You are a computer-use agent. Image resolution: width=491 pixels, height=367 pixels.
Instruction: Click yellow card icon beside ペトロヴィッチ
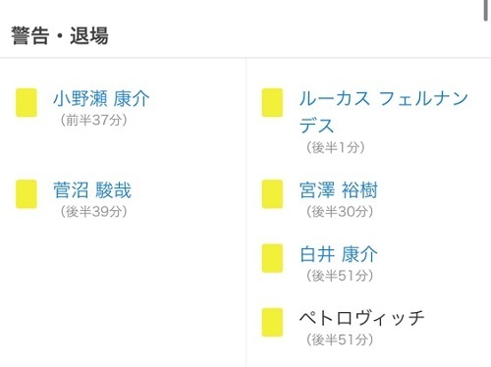click(272, 322)
